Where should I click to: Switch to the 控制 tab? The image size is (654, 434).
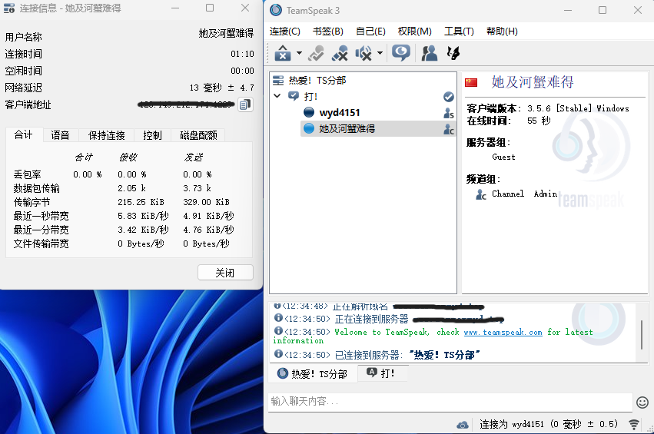coord(152,135)
